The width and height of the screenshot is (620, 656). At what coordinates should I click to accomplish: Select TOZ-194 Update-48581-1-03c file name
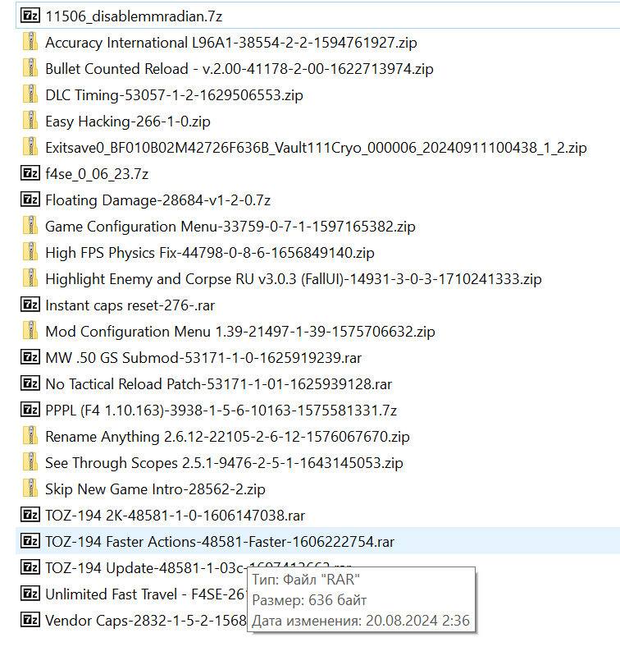(x=146, y=568)
